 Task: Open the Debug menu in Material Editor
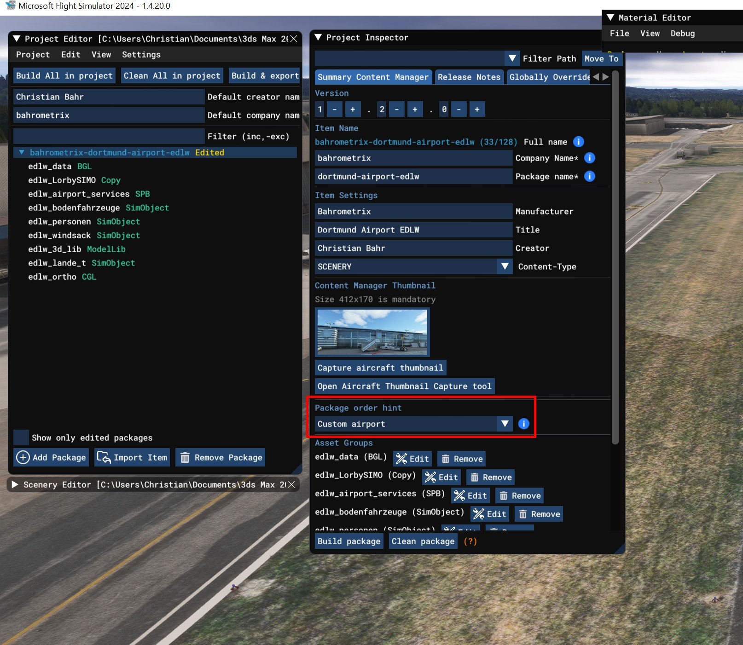pyautogui.click(x=683, y=33)
